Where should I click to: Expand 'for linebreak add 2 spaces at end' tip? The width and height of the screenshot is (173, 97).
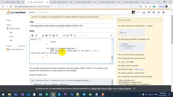point(132,58)
